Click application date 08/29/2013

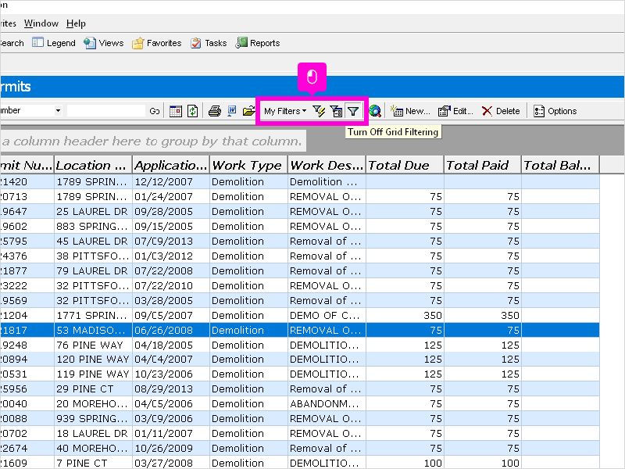pos(171,388)
